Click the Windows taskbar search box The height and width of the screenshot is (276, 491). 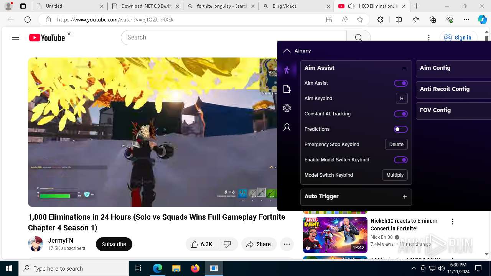74,268
